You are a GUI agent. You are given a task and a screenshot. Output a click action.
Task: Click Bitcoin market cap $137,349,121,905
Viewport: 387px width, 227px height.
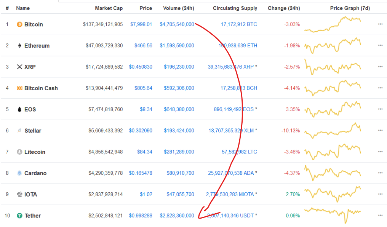point(103,24)
